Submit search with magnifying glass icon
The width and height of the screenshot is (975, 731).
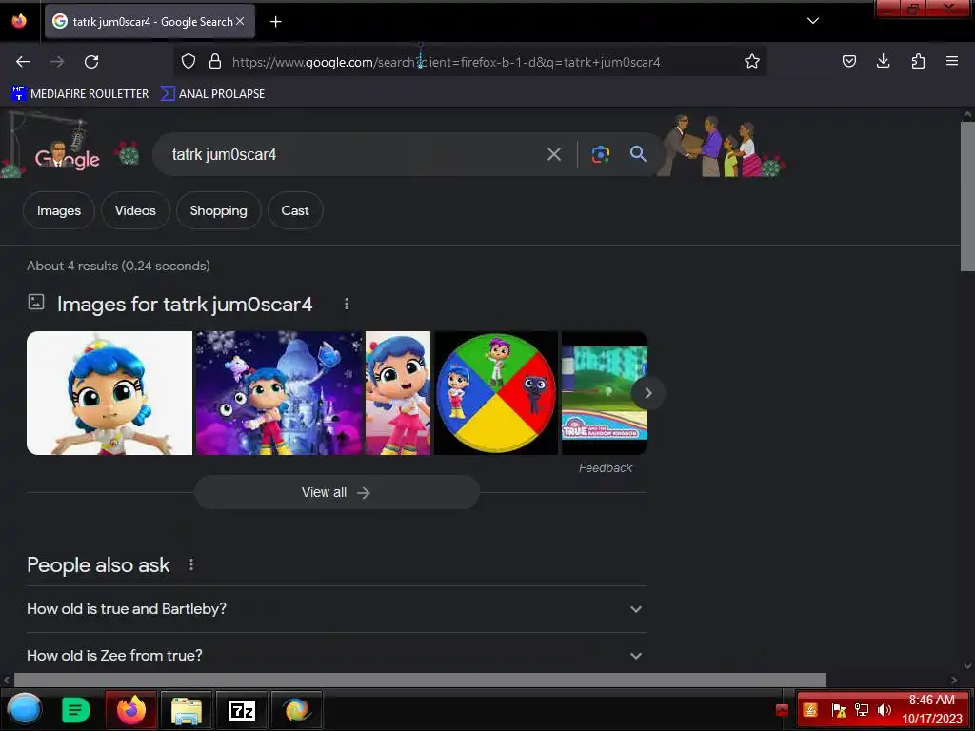(638, 154)
